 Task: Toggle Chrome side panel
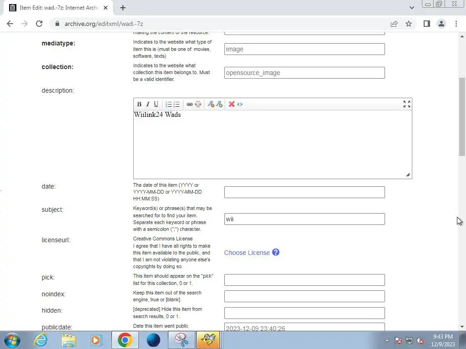coord(427,24)
